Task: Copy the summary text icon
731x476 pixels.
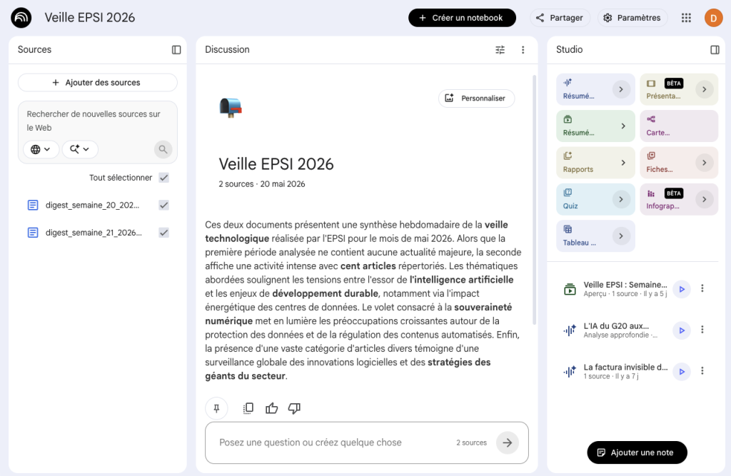Action: tap(248, 408)
